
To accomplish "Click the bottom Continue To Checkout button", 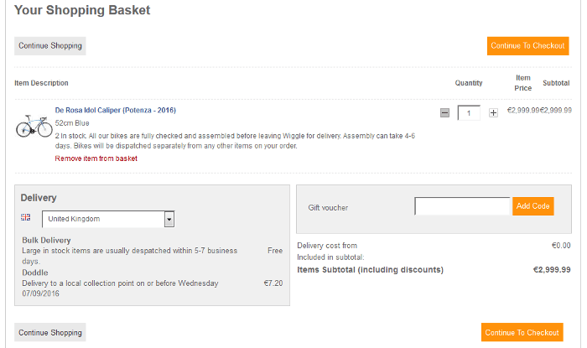I will (x=522, y=332).
